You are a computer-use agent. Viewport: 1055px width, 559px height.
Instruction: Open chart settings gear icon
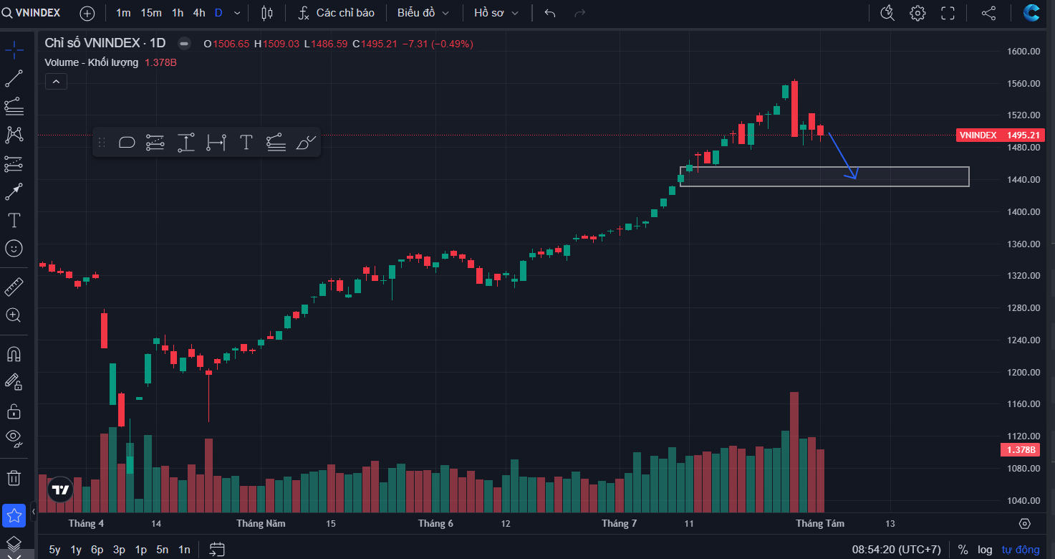click(x=917, y=13)
